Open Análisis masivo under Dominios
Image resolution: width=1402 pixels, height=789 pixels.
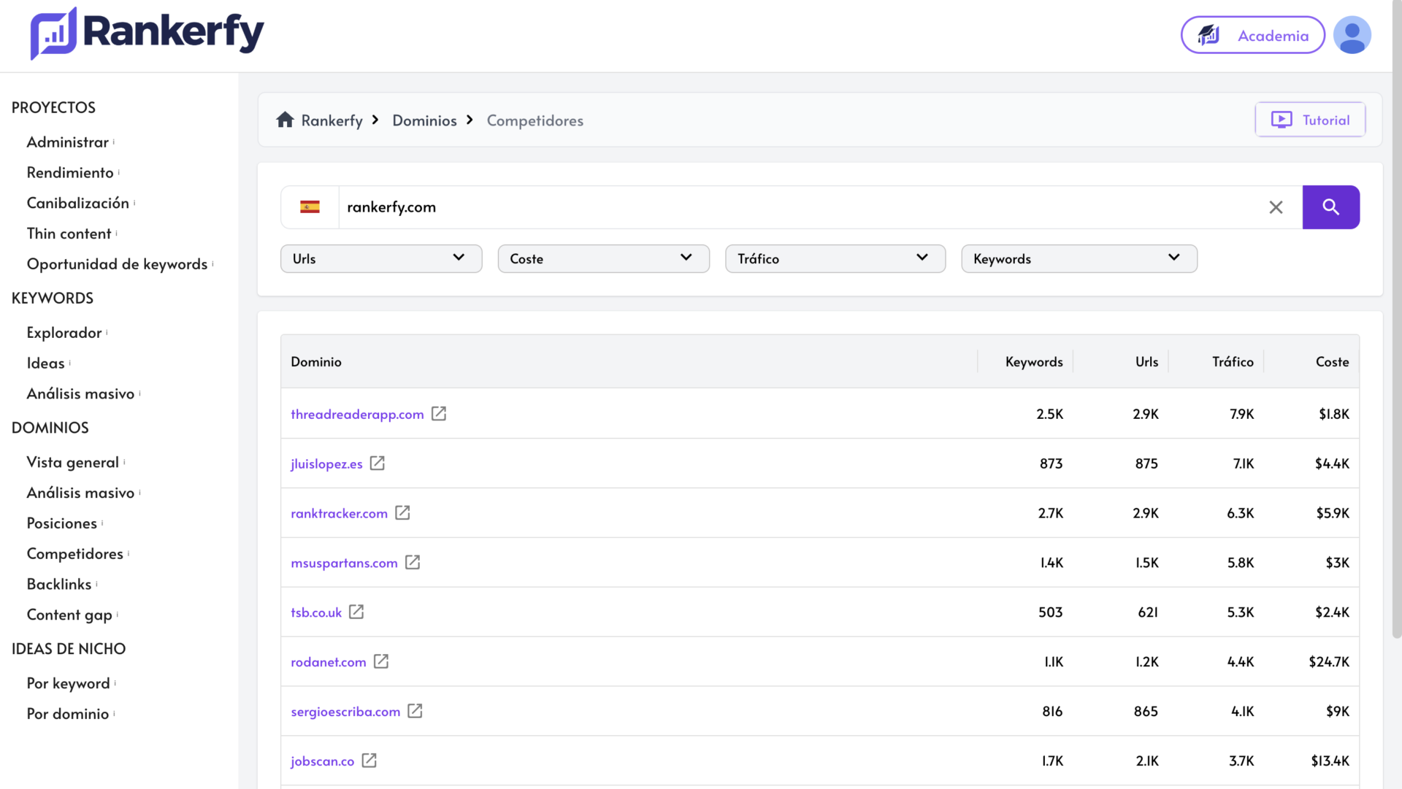(80, 493)
